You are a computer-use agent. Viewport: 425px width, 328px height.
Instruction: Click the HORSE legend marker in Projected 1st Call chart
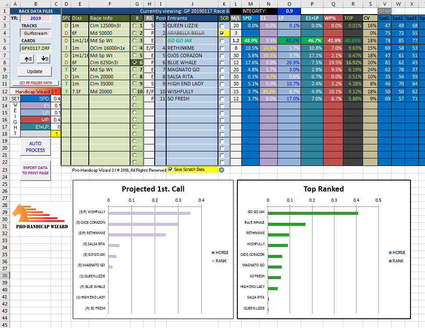click(214, 253)
